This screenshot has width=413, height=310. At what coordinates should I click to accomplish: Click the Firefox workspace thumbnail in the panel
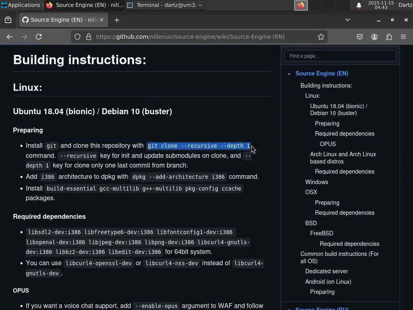coord(301,5)
